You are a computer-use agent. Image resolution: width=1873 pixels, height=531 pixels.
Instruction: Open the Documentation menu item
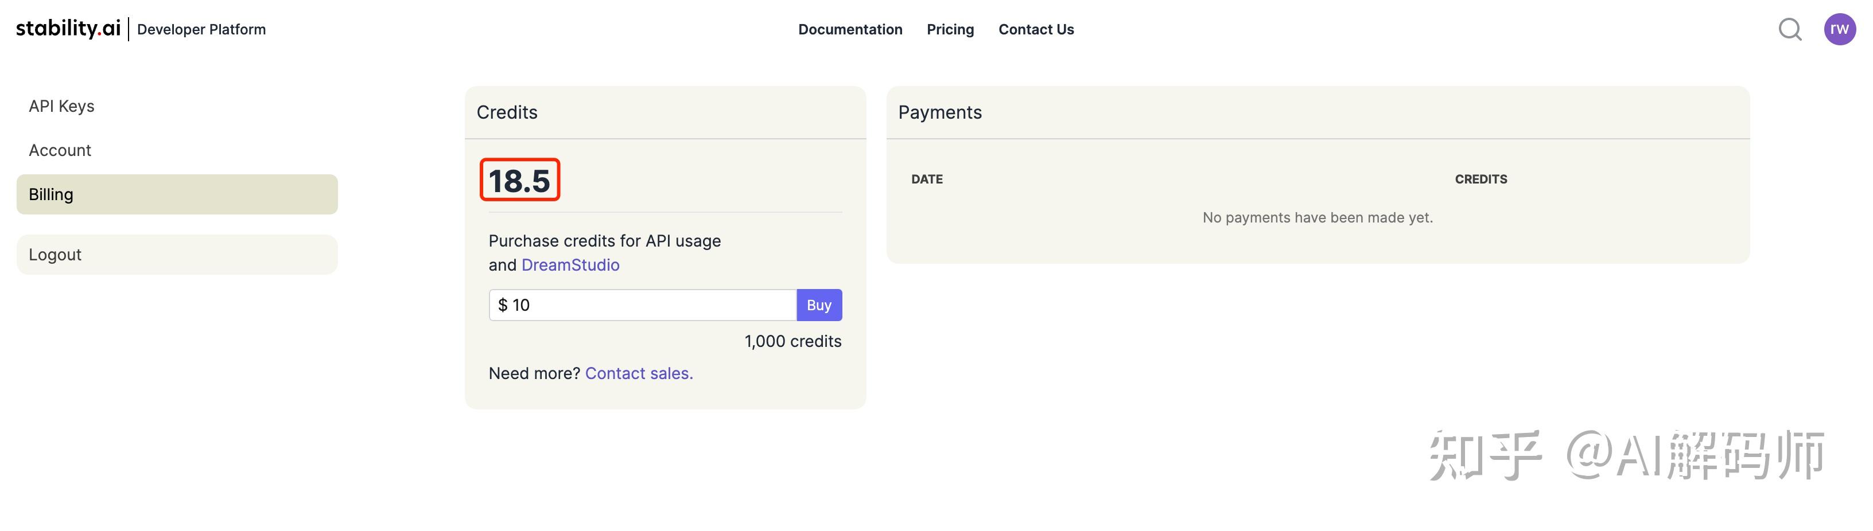click(x=850, y=29)
